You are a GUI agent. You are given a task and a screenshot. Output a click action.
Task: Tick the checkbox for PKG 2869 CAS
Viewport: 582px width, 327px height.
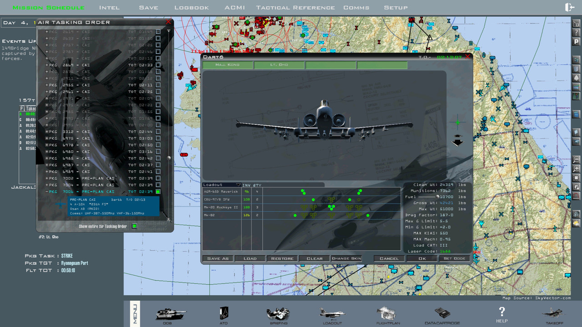click(x=158, y=65)
